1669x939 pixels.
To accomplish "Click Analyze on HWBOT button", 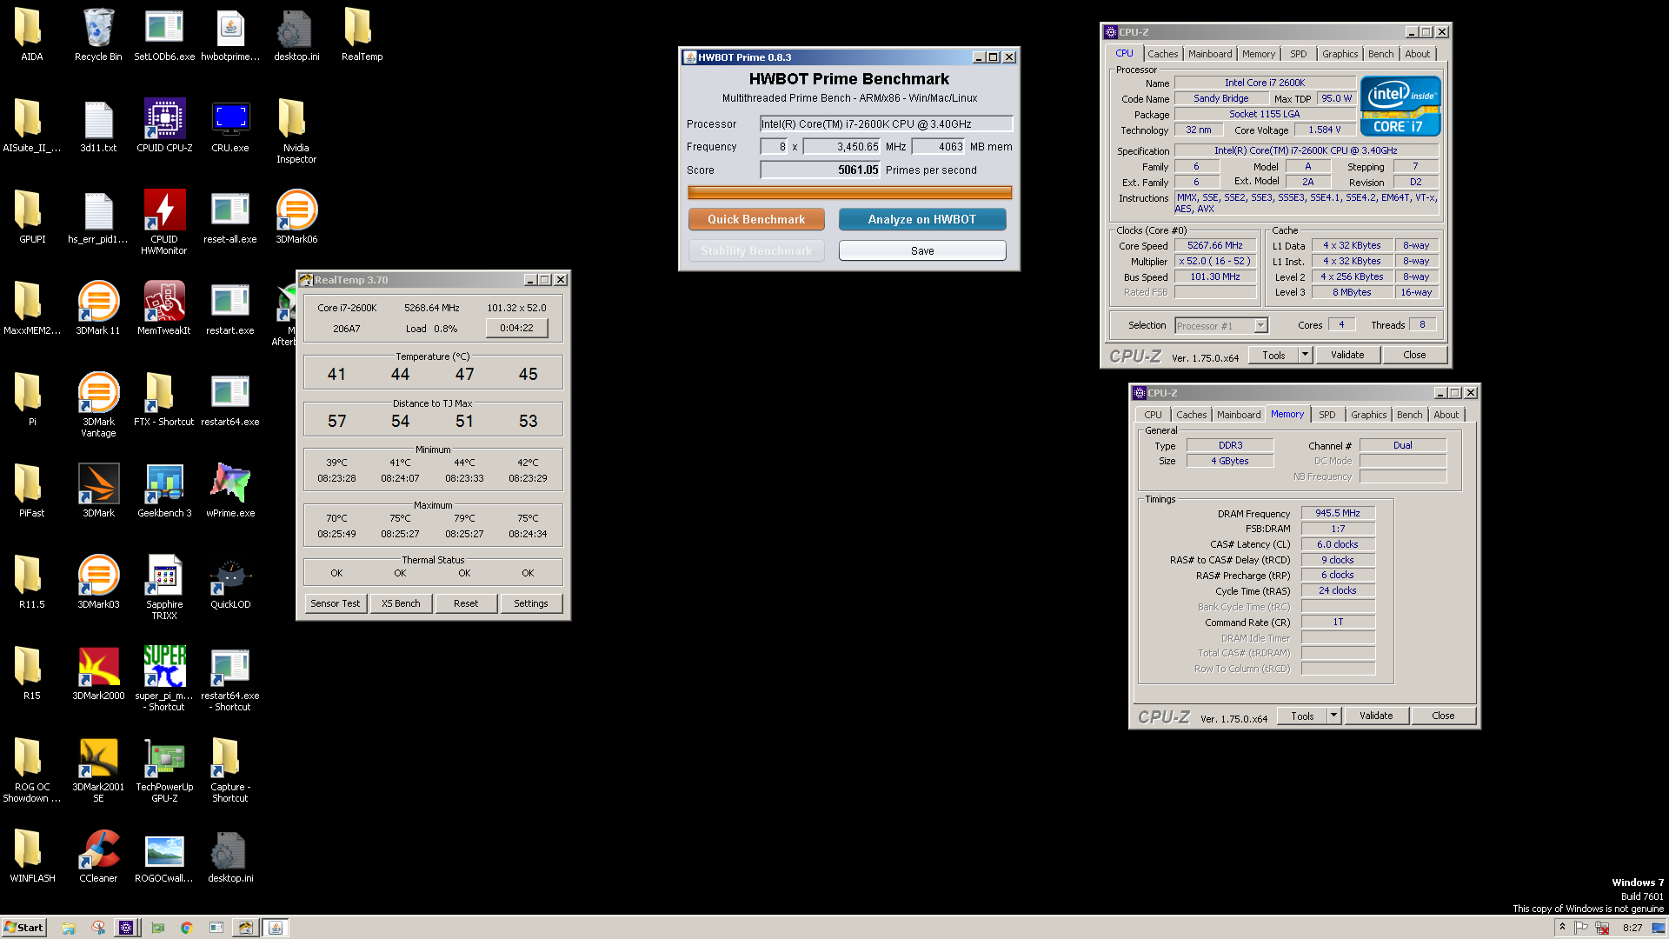I will pyautogui.click(x=921, y=219).
